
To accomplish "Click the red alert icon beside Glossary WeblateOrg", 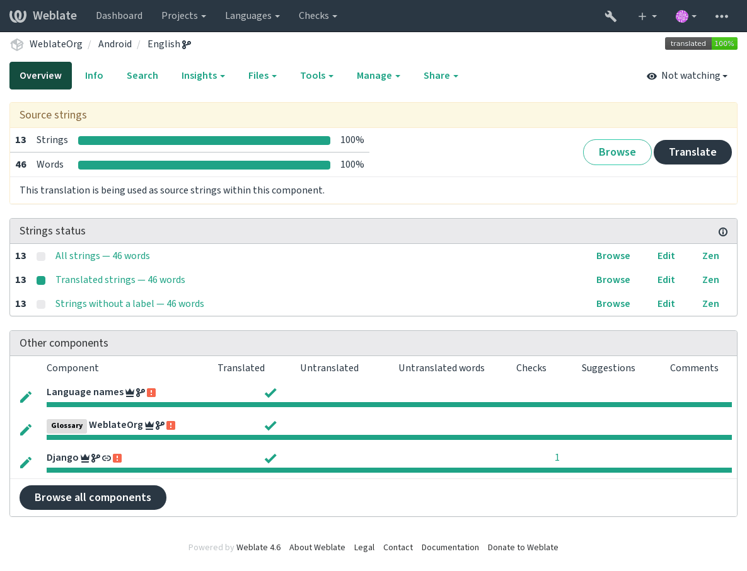I will pyautogui.click(x=171, y=425).
